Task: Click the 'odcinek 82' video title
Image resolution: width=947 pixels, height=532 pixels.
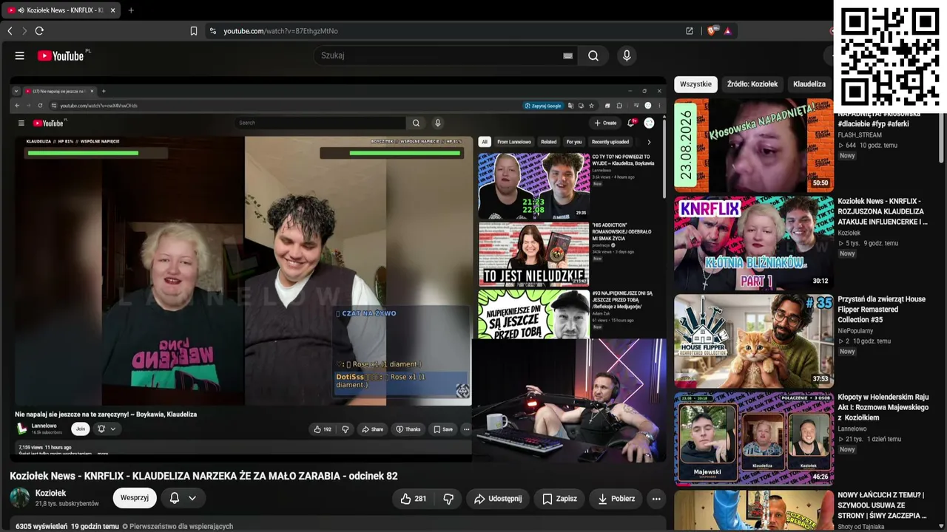Action: tap(203, 476)
